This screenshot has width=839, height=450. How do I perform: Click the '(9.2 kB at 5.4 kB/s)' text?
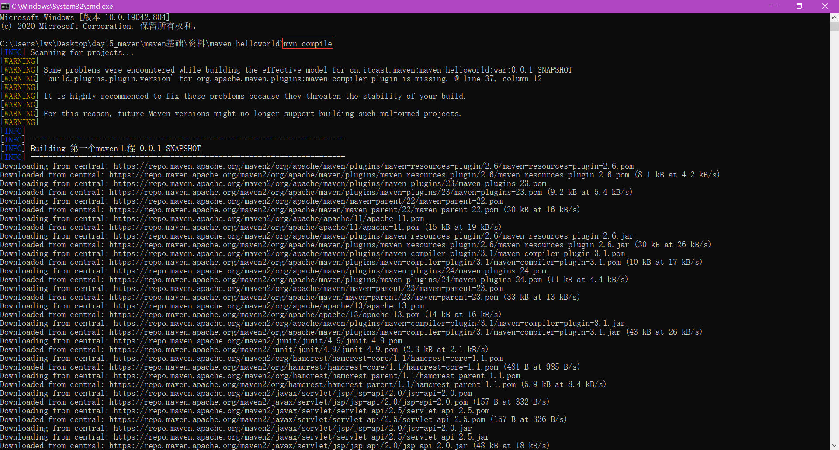click(x=590, y=192)
